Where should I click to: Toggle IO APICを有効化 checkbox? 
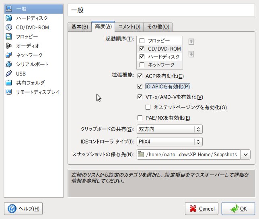click(x=140, y=86)
